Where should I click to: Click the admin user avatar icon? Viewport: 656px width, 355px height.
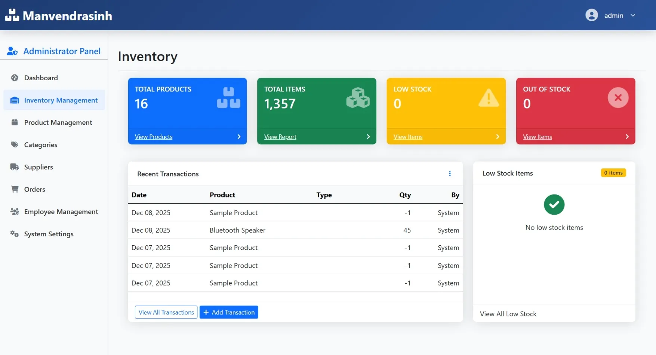[x=592, y=15]
